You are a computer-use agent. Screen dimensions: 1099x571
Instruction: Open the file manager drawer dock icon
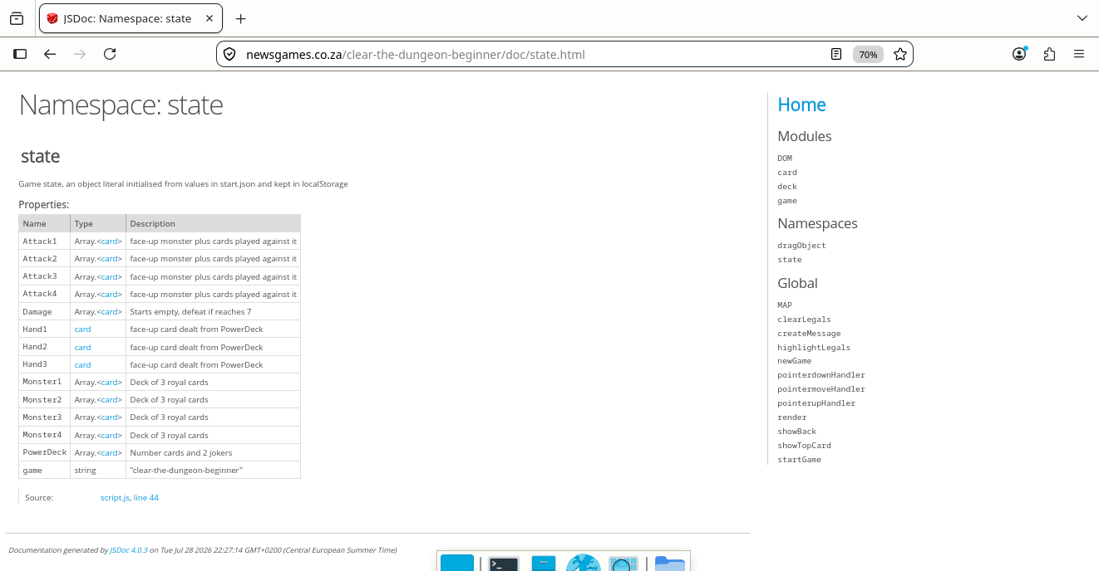coord(543,564)
